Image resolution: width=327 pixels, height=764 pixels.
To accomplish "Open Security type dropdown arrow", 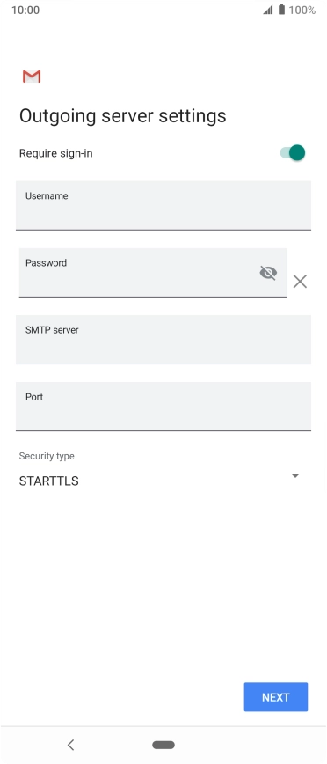I will (294, 475).
